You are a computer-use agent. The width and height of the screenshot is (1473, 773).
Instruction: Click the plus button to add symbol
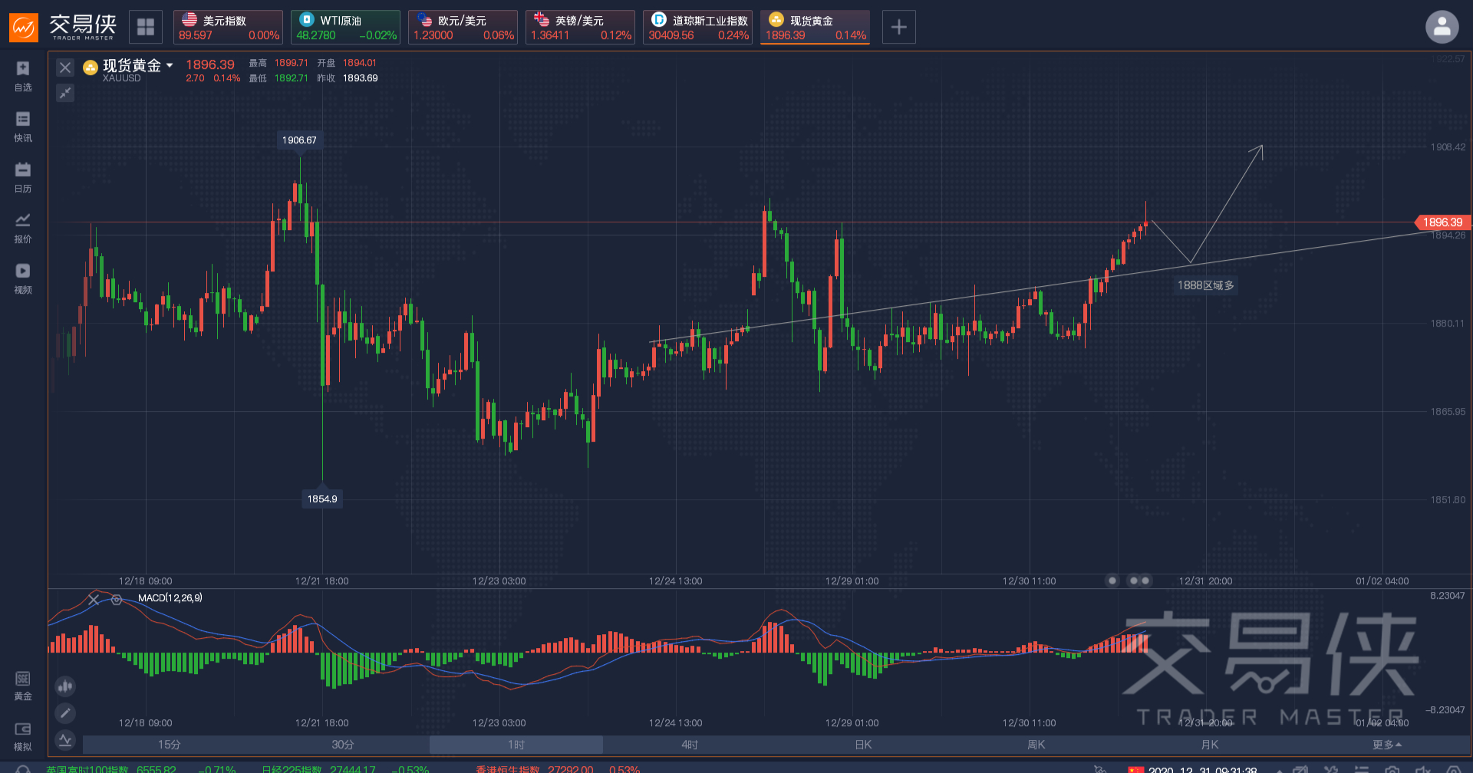coord(898,28)
